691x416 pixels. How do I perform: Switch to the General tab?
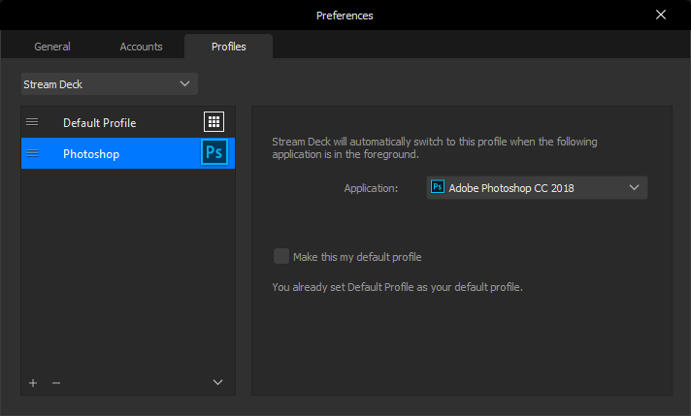pos(52,47)
